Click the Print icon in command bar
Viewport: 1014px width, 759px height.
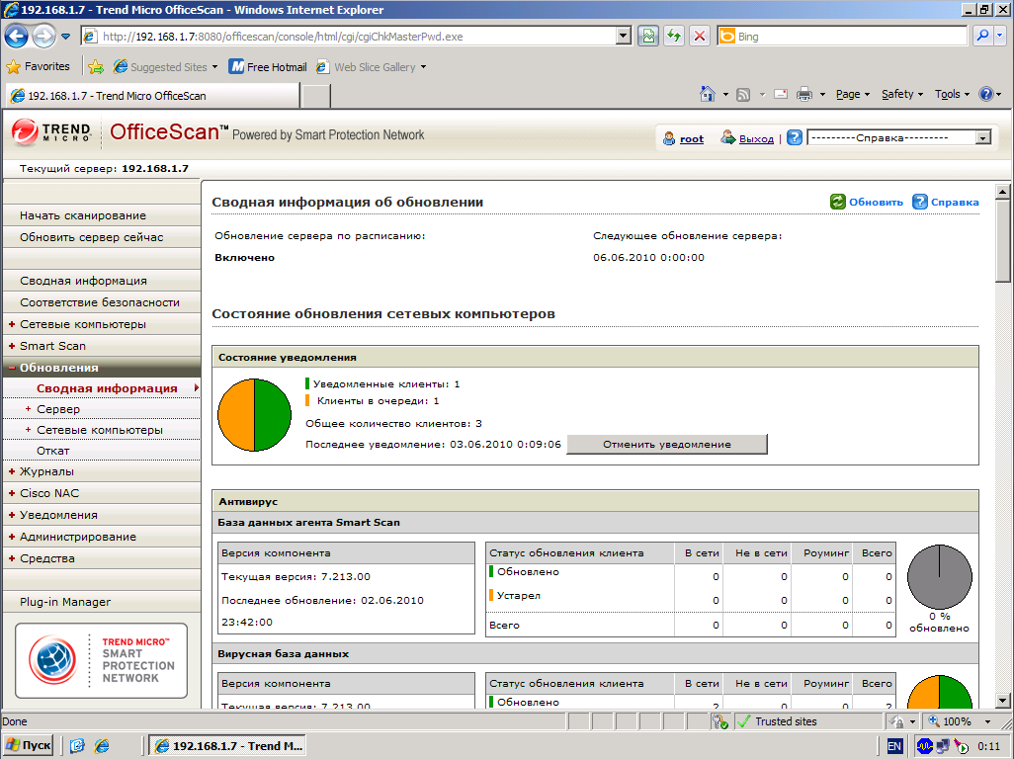click(803, 95)
